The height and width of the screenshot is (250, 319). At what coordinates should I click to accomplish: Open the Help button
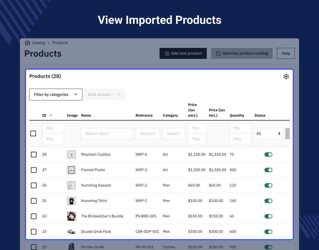coord(286,53)
